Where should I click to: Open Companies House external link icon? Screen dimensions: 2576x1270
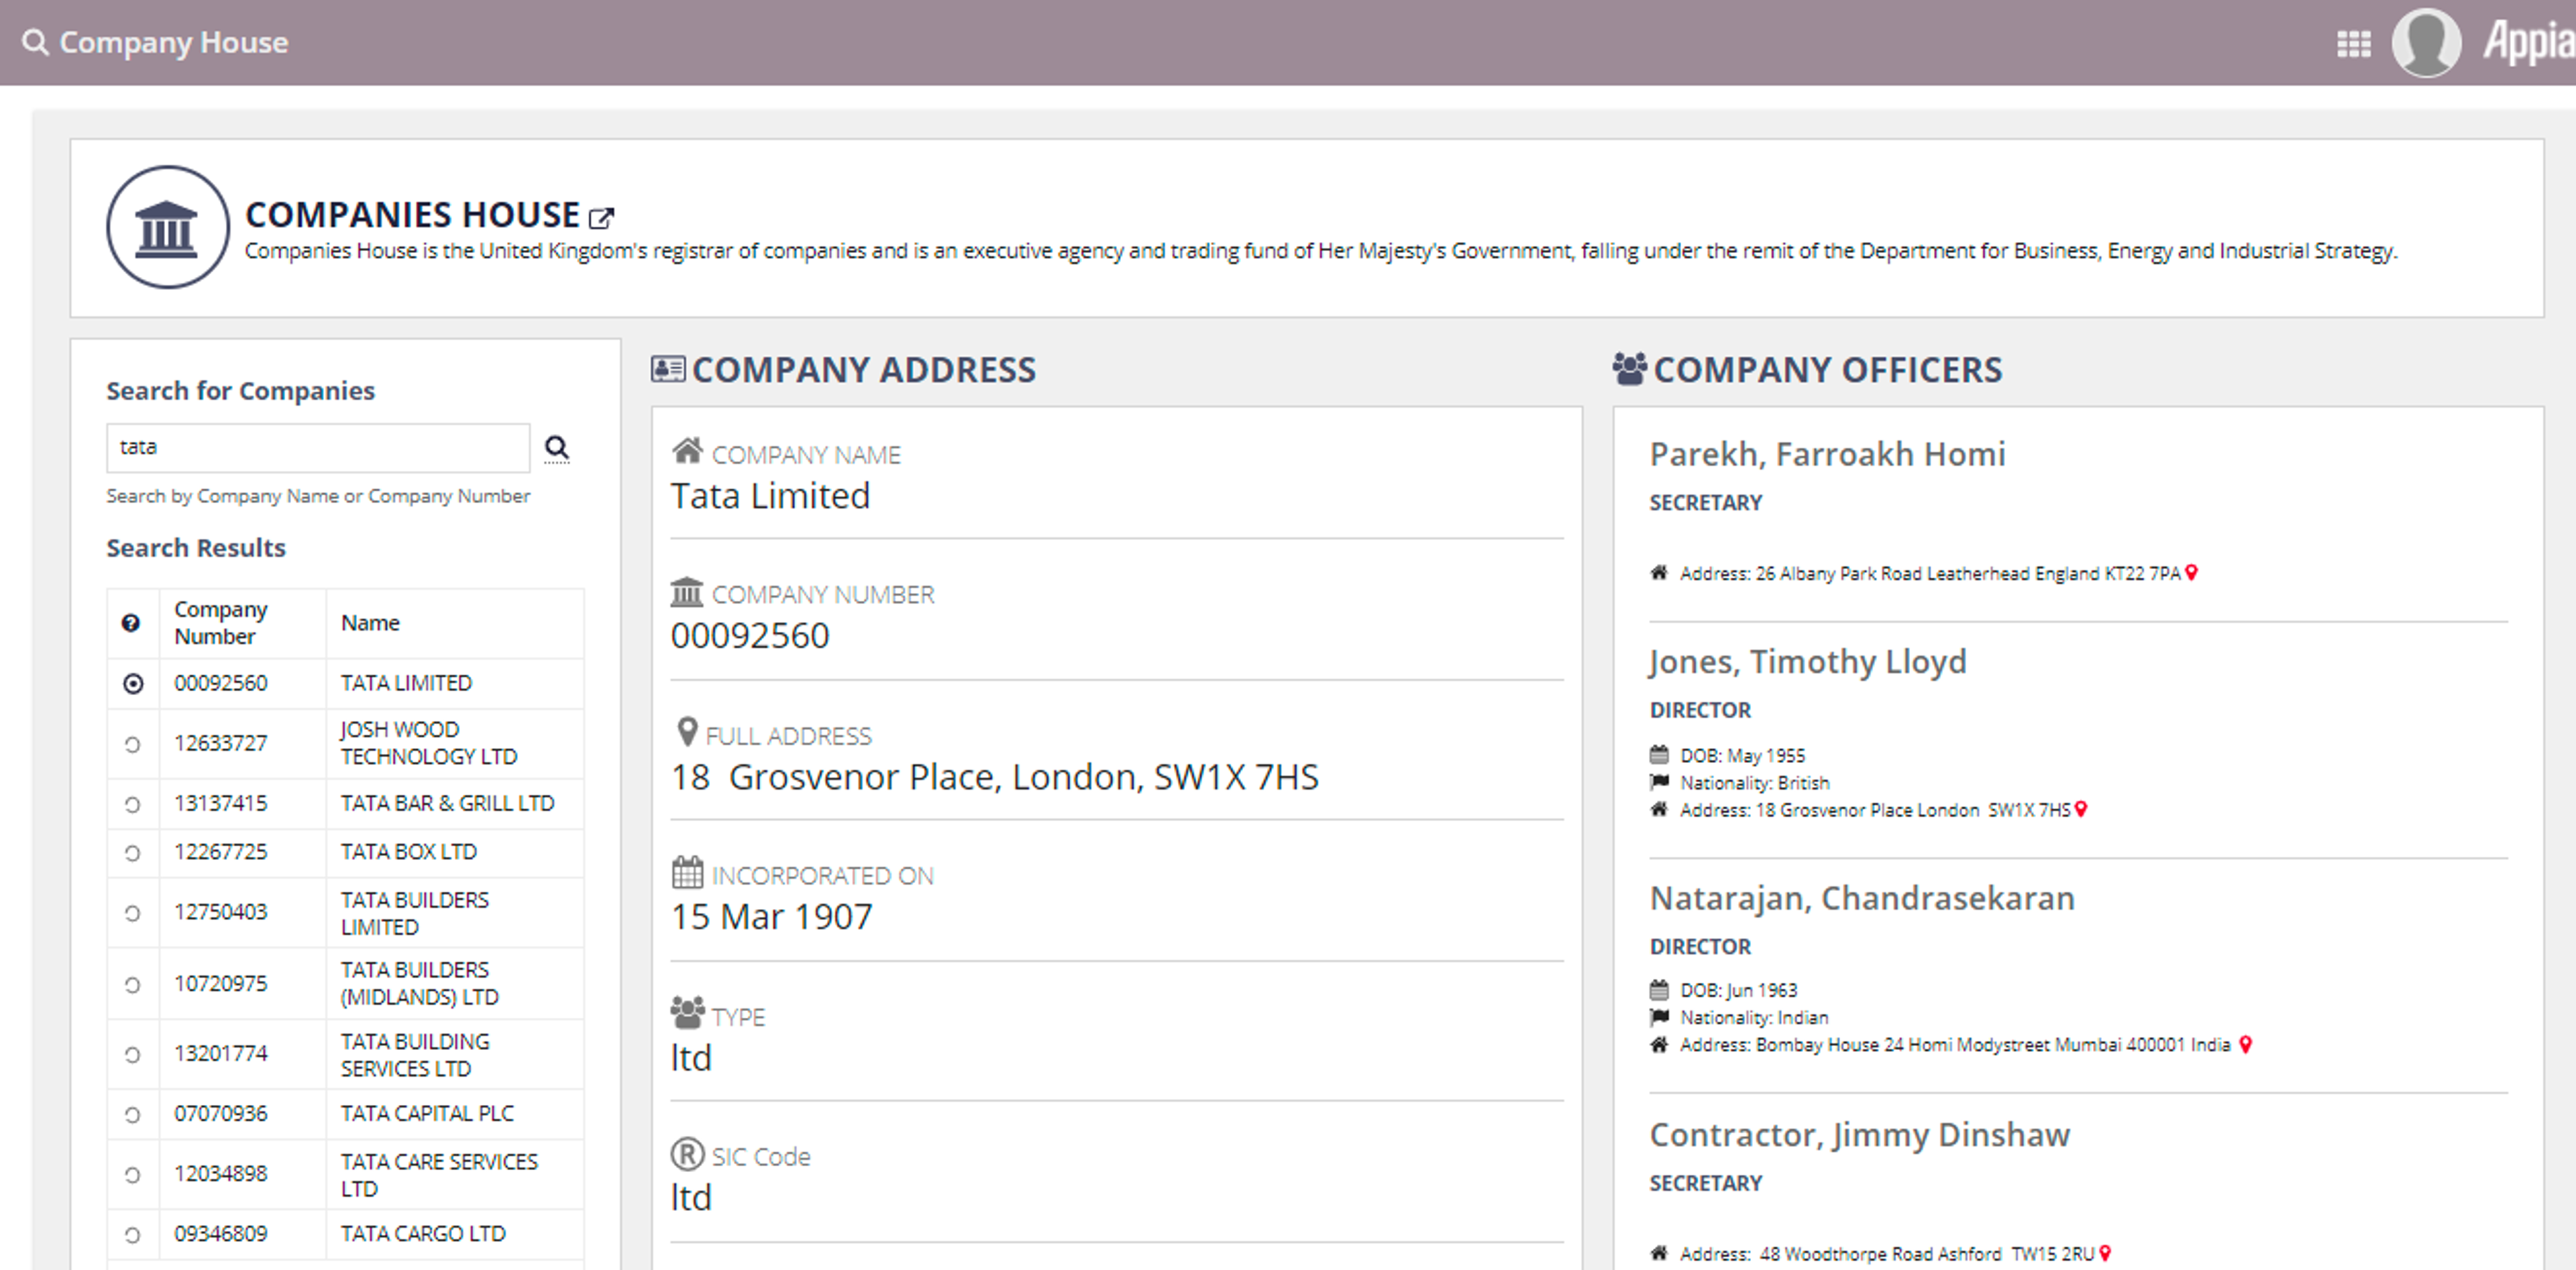tap(601, 217)
